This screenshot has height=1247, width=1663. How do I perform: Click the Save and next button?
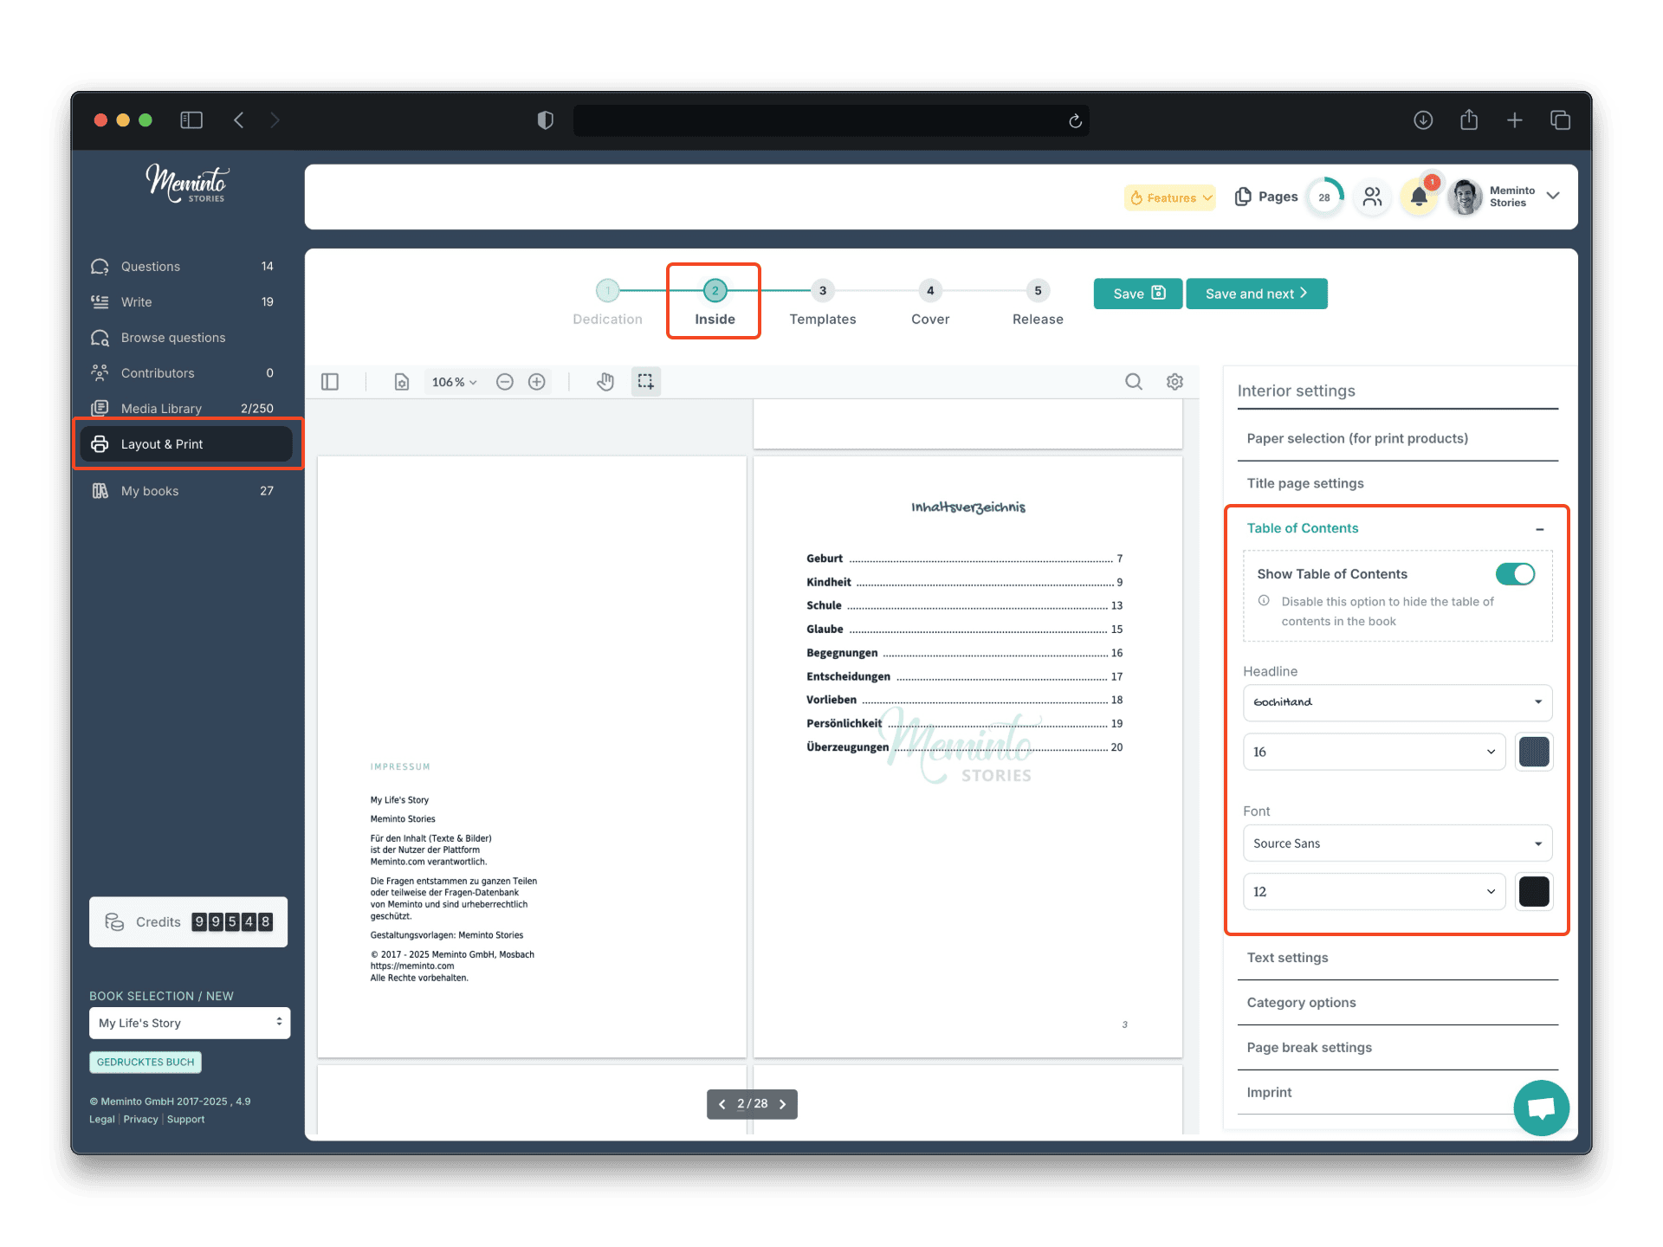point(1255,294)
